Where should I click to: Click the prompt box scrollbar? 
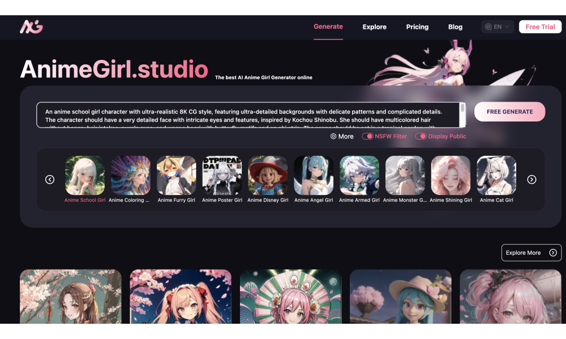[x=462, y=115]
